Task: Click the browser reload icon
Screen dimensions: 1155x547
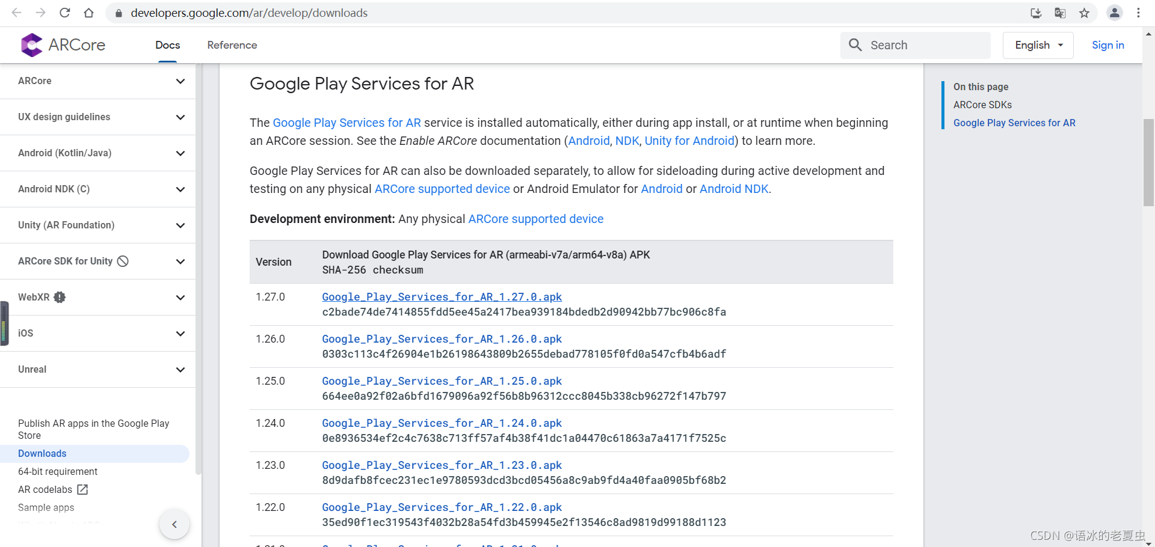Action: pos(65,13)
